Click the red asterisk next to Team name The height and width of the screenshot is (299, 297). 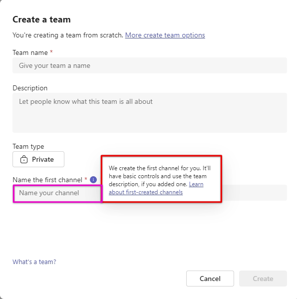pos(51,52)
